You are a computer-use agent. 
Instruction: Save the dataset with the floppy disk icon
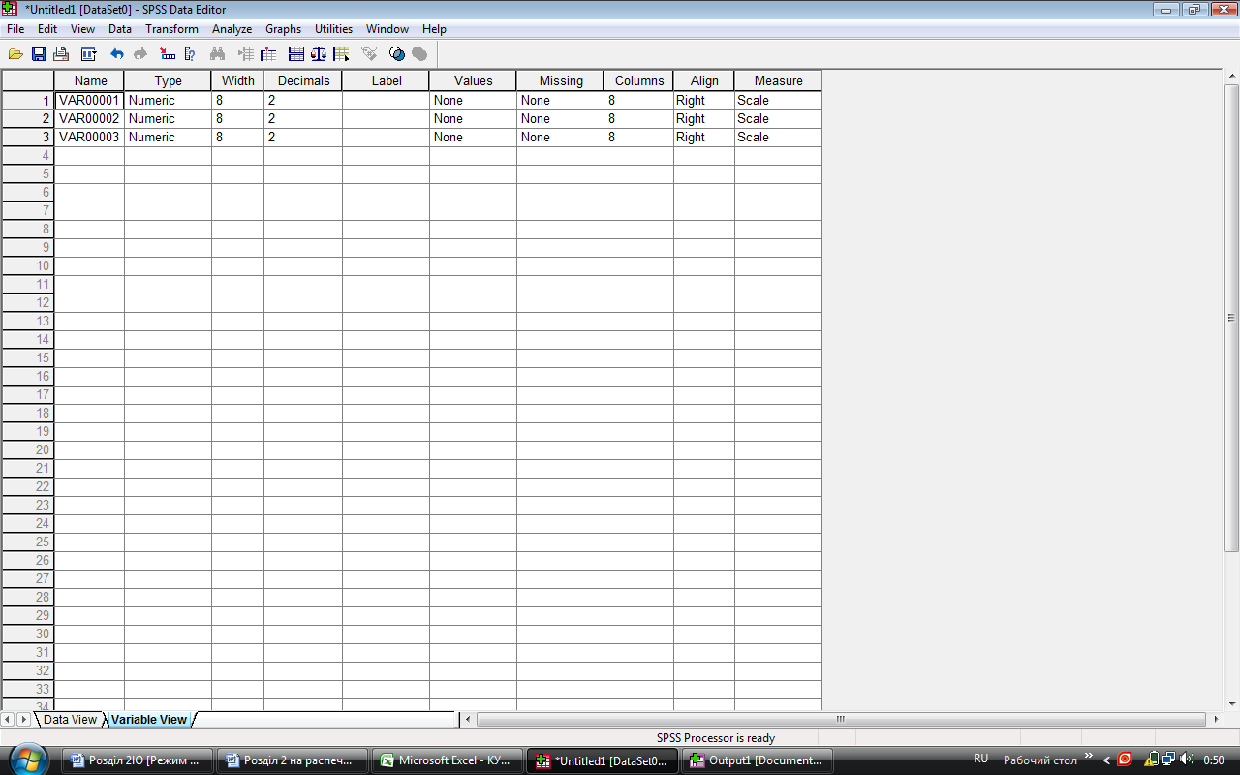pos(39,54)
